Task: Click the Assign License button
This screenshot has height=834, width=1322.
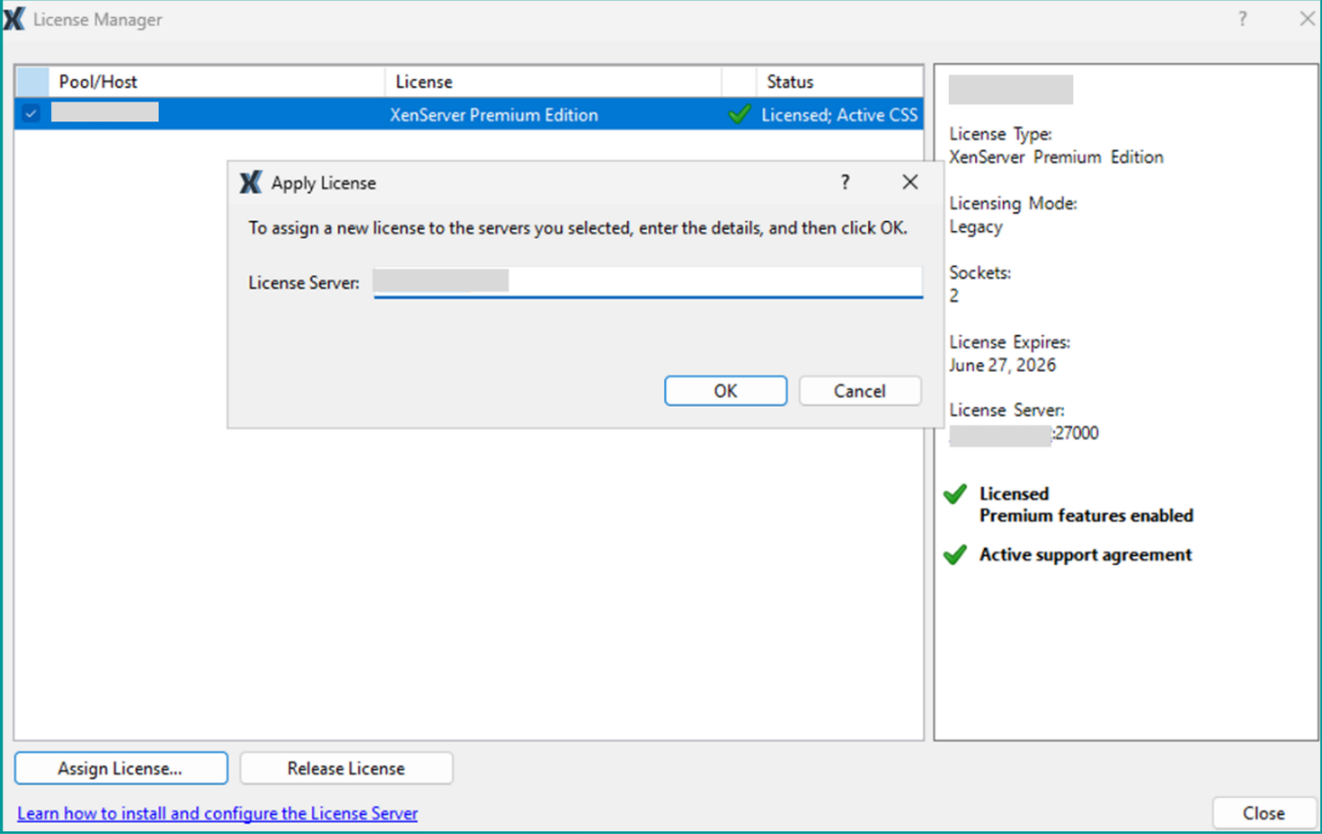Action: click(x=120, y=767)
